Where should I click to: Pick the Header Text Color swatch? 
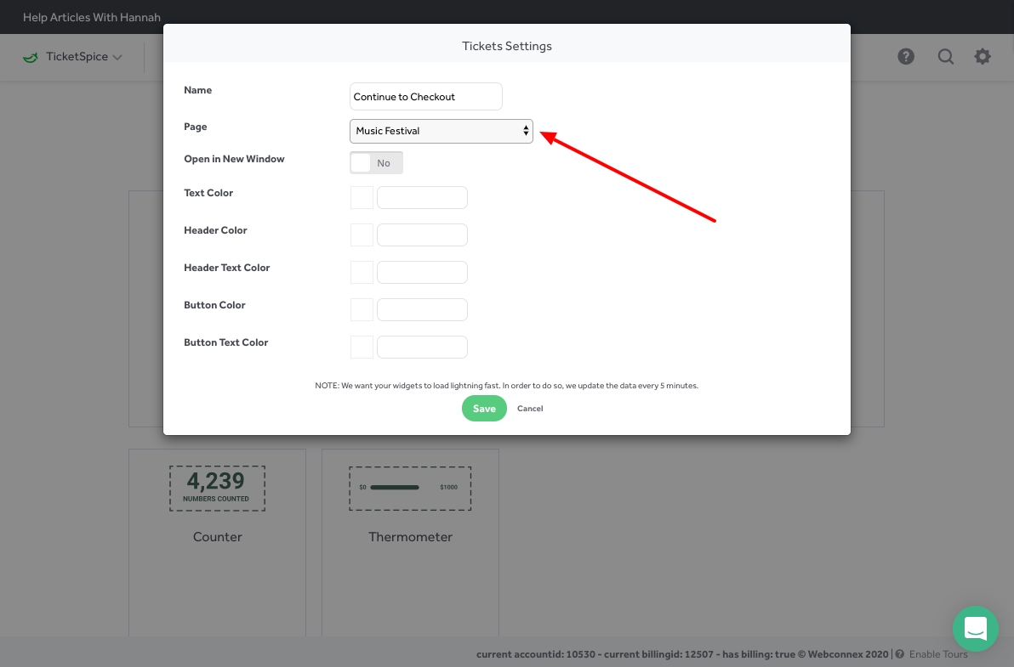tap(362, 273)
